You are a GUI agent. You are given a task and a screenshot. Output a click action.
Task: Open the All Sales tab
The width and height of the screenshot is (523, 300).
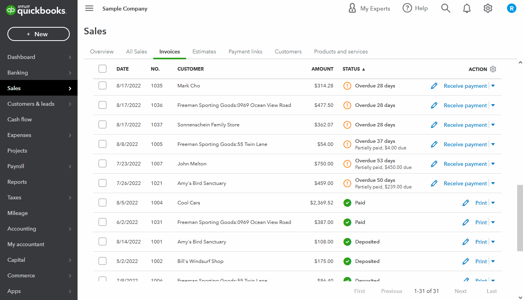[x=136, y=51]
